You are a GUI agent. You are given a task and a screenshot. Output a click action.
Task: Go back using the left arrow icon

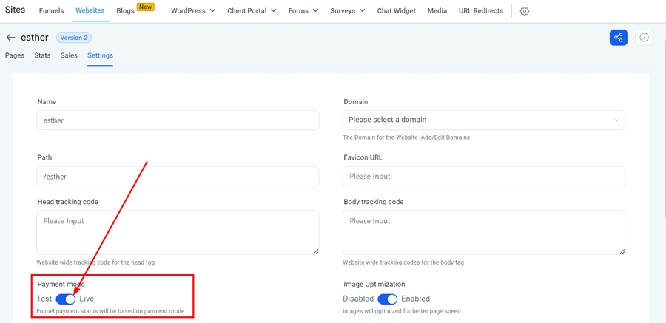click(x=10, y=38)
